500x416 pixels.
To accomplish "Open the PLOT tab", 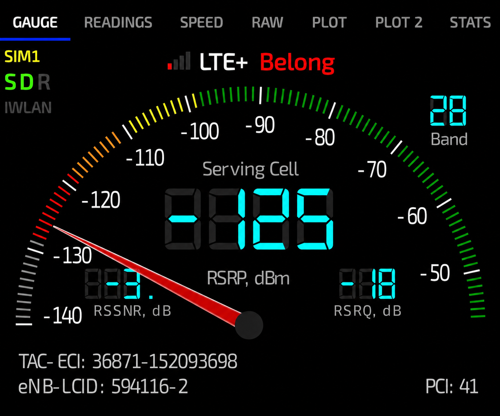I will pos(329,23).
